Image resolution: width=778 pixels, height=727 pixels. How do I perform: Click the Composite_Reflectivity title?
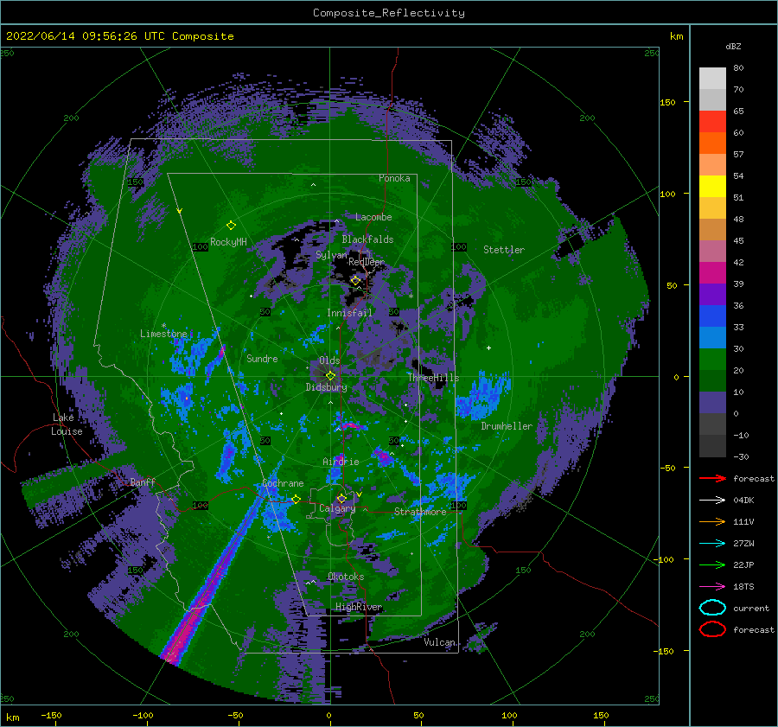tap(388, 13)
